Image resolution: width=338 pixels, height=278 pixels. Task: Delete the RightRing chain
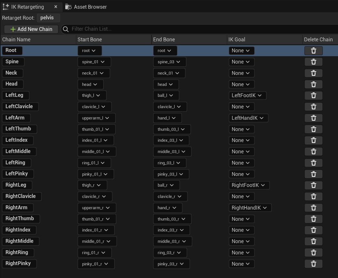coord(313,252)
